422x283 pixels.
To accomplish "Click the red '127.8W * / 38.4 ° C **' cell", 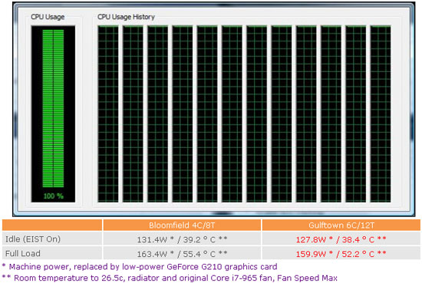I will point(341,239).
